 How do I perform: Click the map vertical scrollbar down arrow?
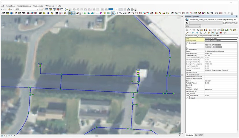coord(182,133)
